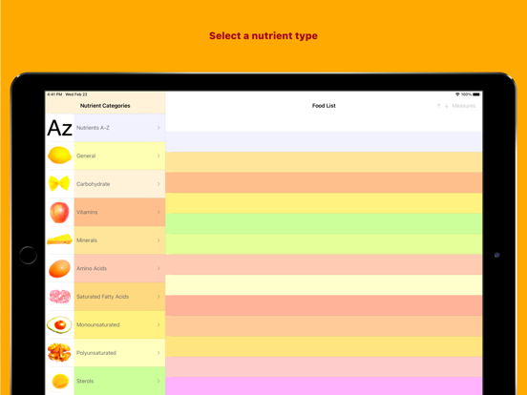Open the Sterols category label
Image resolution: width=527 pixels, height=395 pixels.
pos(85,381)
